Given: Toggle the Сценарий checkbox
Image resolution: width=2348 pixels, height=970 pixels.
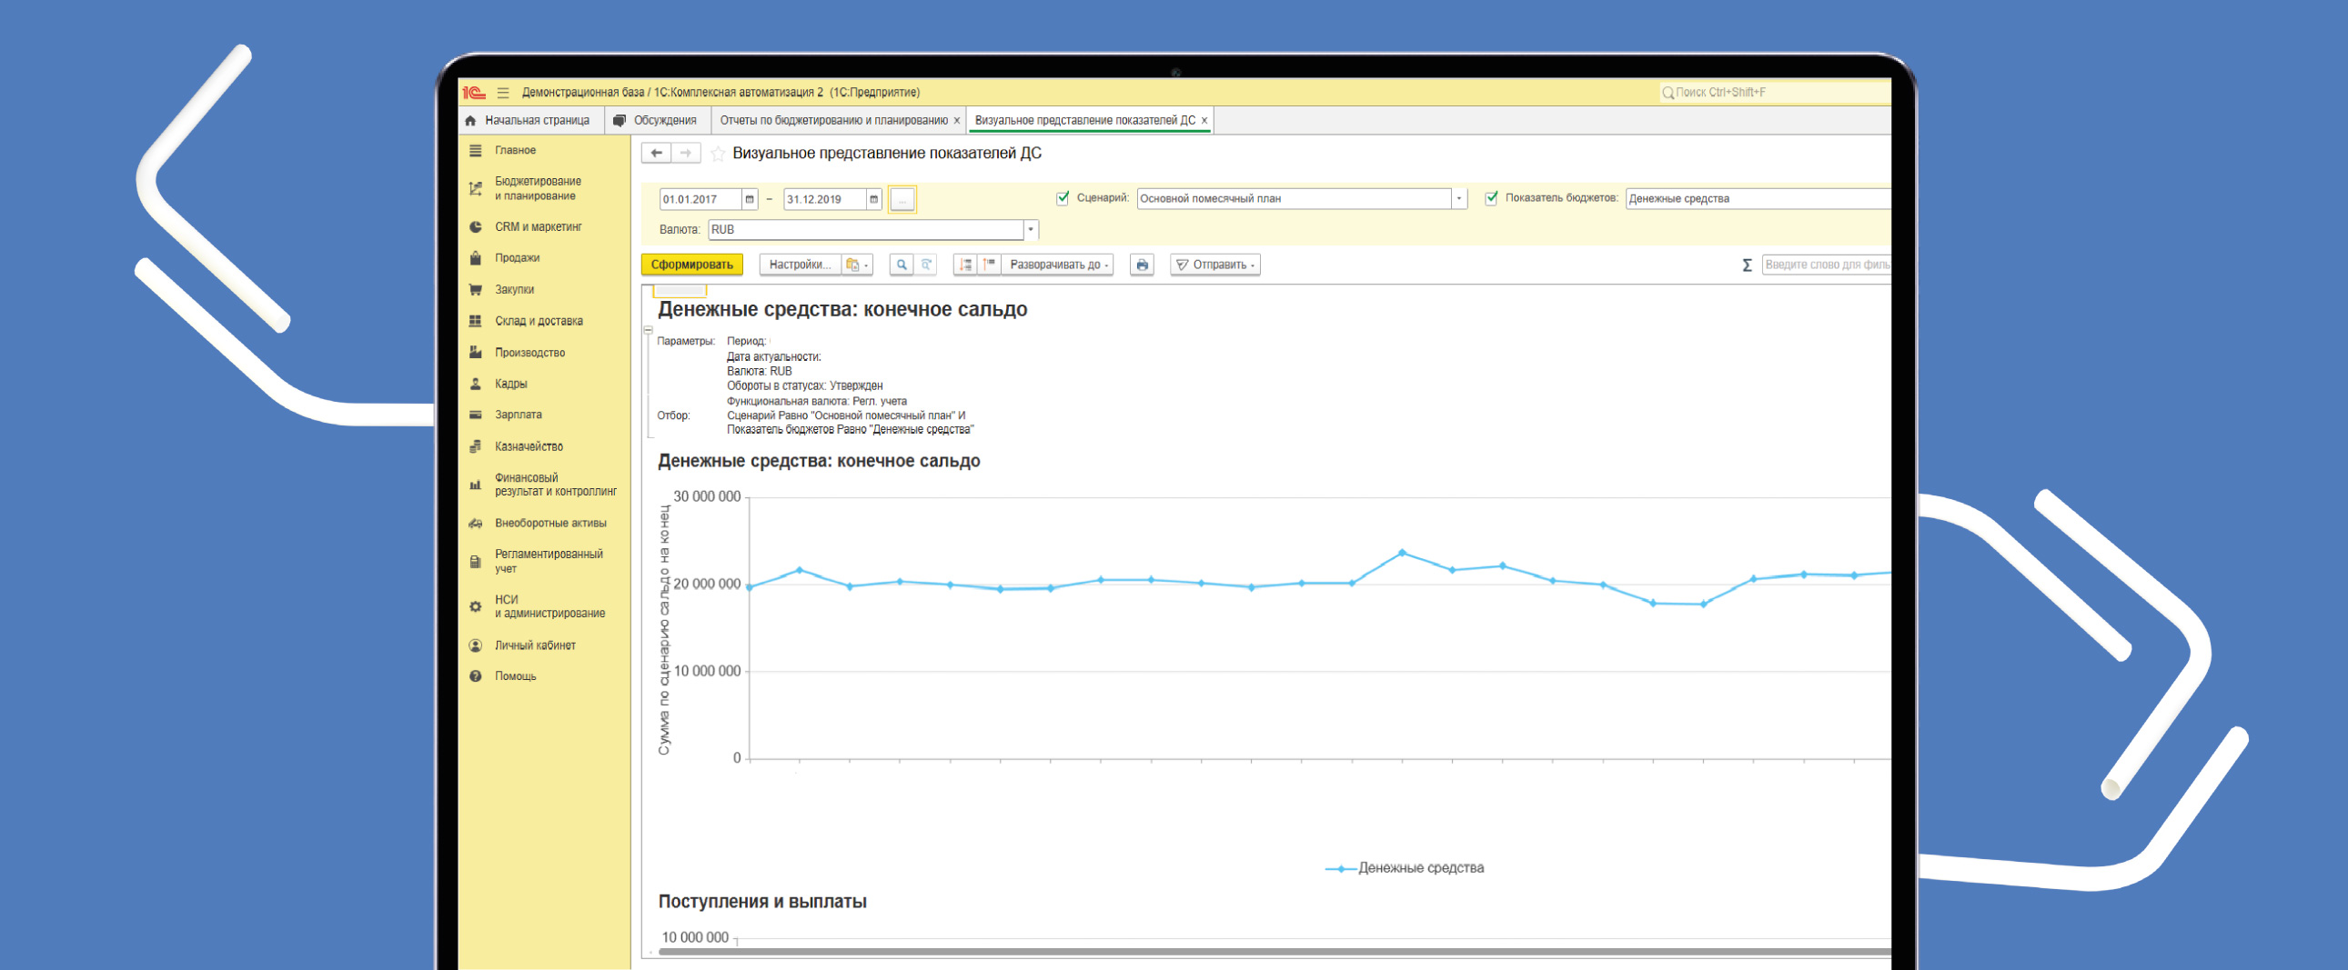Looking at the screenshot, I should click(1062, 197).
